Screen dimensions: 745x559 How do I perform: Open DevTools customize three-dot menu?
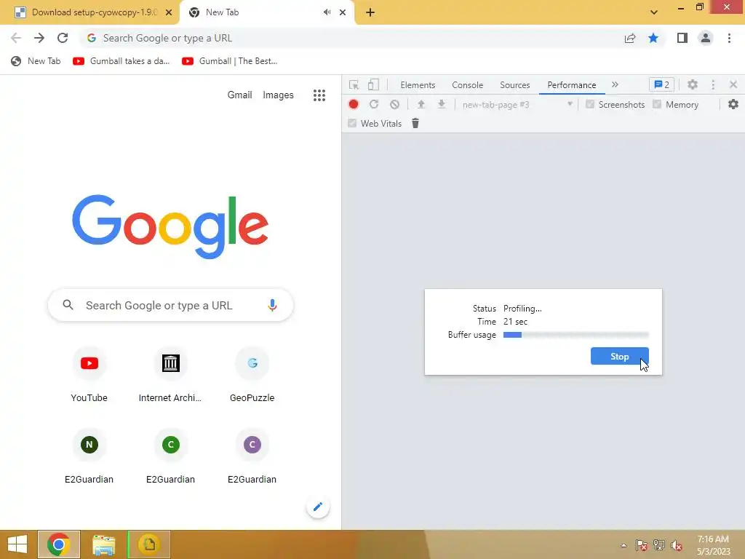pyautogui.click(x=713, y=84)
